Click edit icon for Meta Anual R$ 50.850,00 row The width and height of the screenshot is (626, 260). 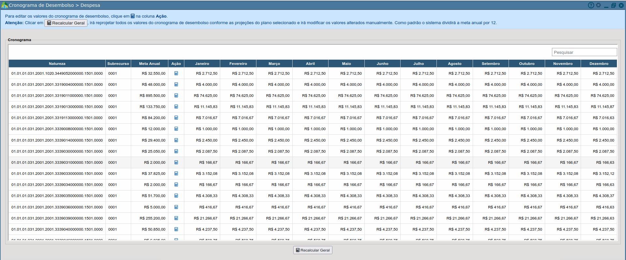(176, 229)
